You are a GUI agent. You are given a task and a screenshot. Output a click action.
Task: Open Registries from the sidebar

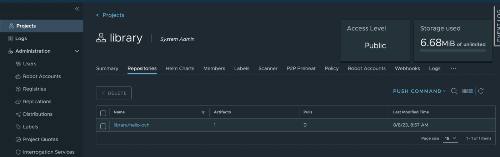pyautogui.click(x=34, y=89)
